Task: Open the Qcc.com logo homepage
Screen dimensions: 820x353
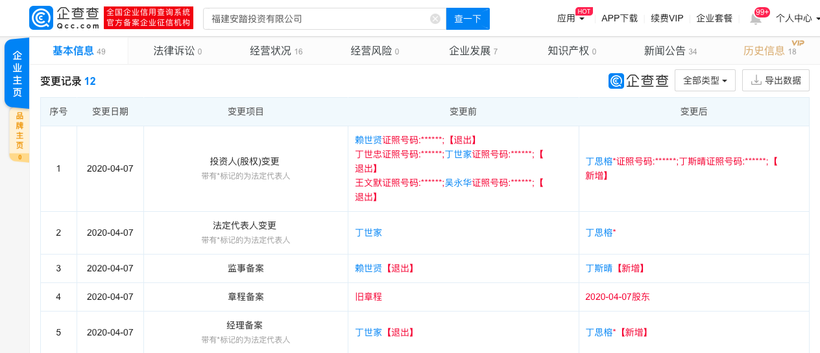Action: coord(64,18)
